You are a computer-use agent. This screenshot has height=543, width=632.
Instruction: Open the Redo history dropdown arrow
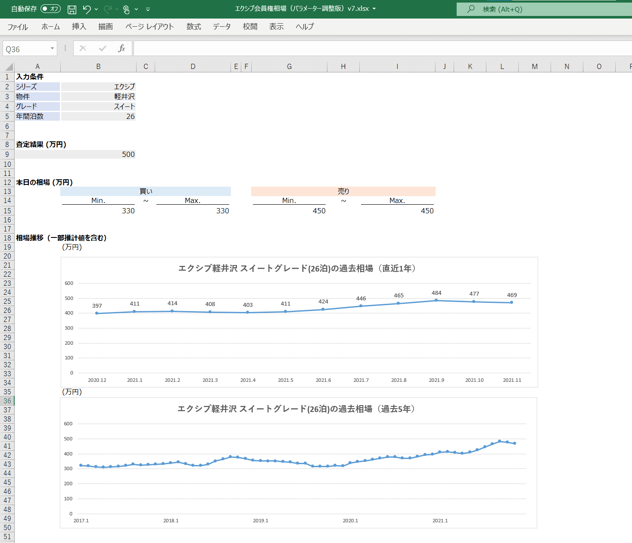click(x=117, y=9)
